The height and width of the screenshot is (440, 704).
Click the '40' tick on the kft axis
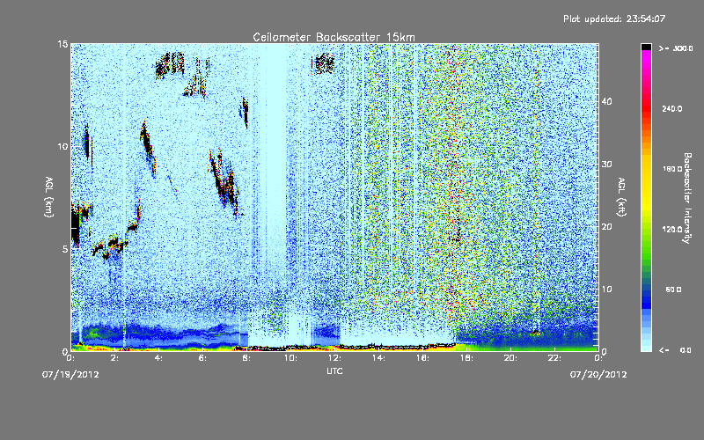click(606, 101)
